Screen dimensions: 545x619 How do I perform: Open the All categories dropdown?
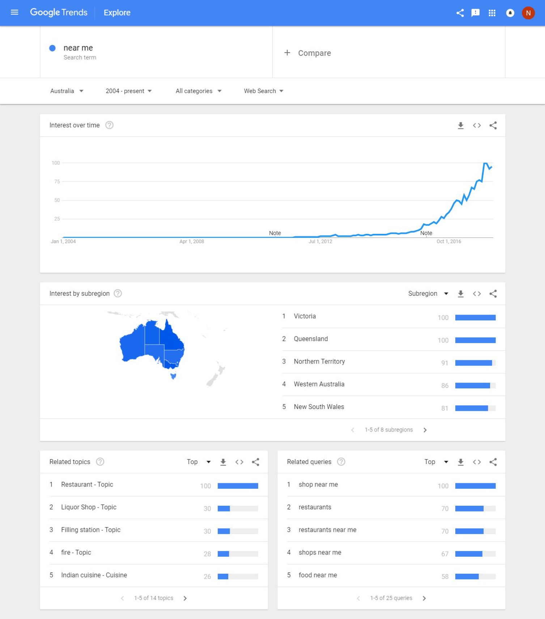pyautogui.click(x=199, y=91)
